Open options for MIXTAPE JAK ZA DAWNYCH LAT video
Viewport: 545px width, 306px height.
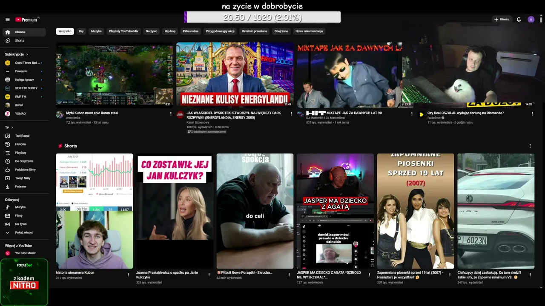point(412,114)
